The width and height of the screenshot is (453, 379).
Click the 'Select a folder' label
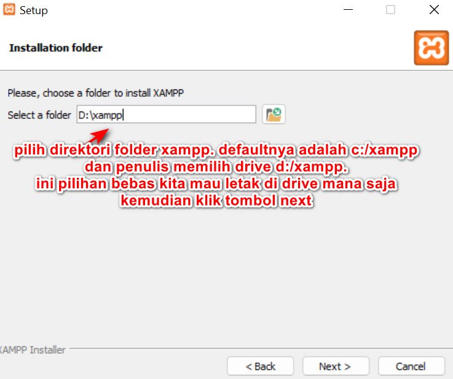(39, 115)
